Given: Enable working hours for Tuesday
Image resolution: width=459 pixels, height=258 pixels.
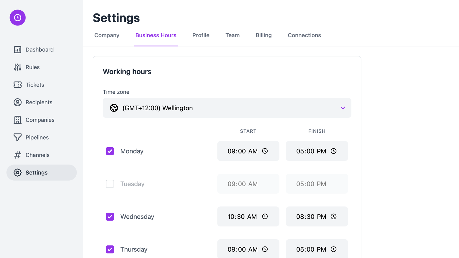Looking at the screenshot, I should (110, 184).
